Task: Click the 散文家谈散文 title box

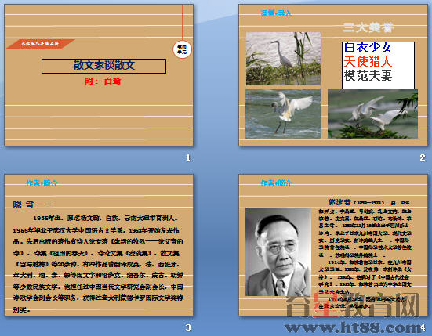Action: [103, 66]
